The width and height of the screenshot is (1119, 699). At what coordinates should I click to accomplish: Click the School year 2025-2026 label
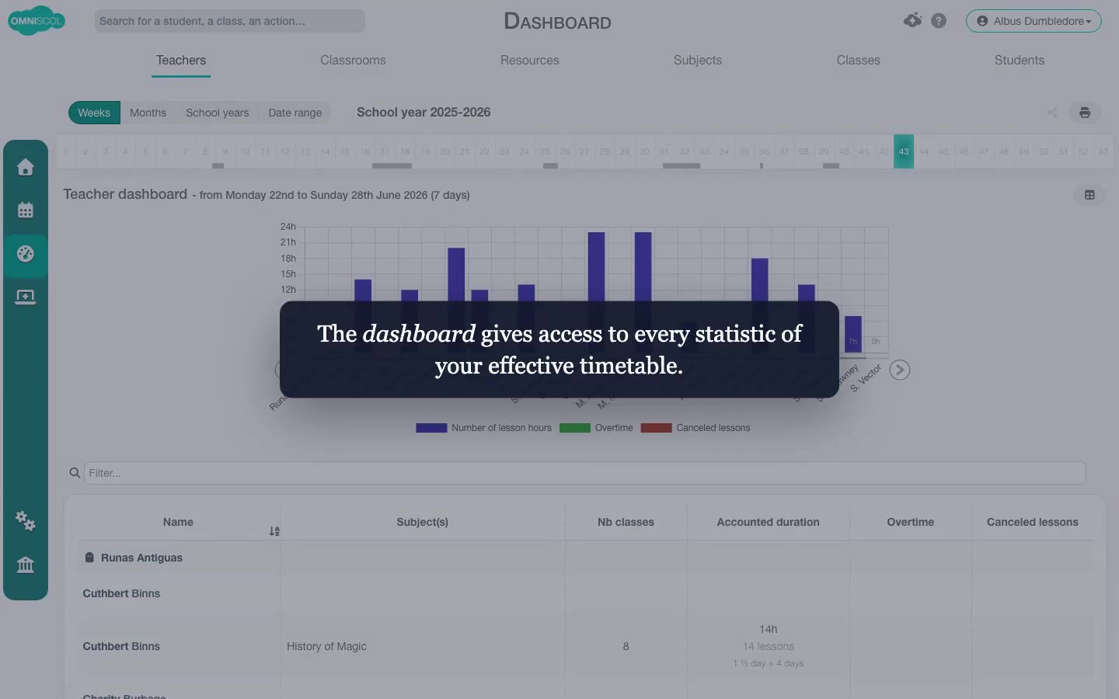[x=424, y=113]
